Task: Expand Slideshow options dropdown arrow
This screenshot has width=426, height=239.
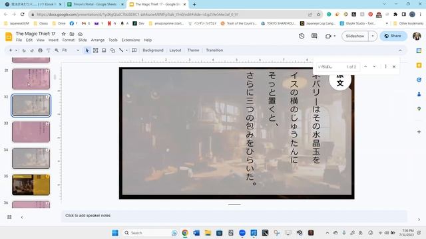Action: [x=373, y=36]
